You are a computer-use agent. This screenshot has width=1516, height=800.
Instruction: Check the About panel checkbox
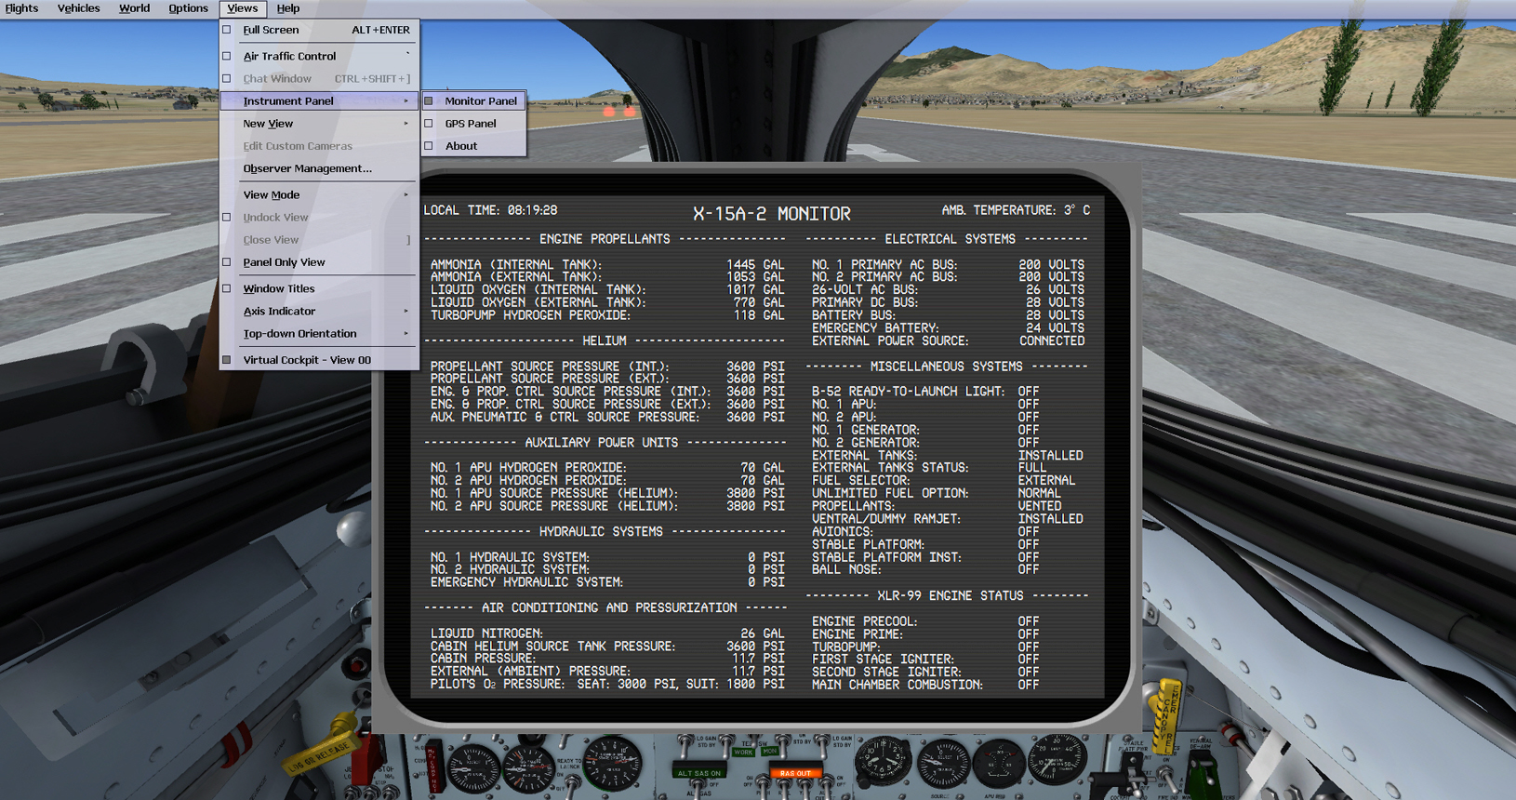[429, 146]
